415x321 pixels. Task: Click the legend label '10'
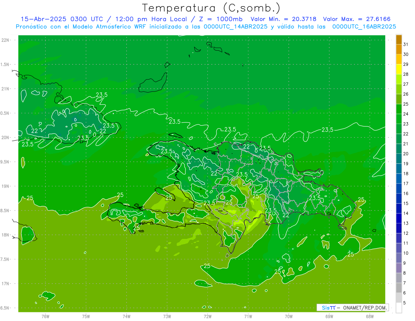406,253
